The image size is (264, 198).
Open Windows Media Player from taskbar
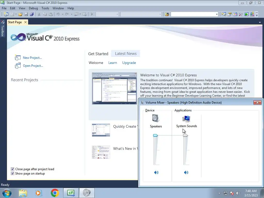click(39, 193)
